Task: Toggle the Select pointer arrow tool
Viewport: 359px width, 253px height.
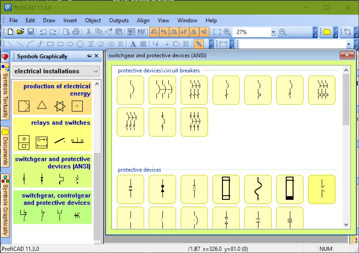Action: click(198, 44)
